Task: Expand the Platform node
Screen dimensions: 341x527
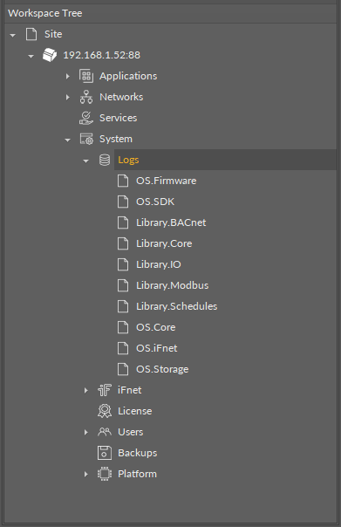Action: coord(86,474)
